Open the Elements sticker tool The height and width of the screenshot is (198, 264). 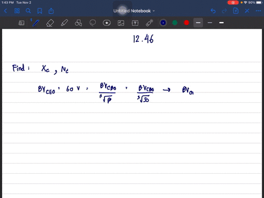pos(107,23)
